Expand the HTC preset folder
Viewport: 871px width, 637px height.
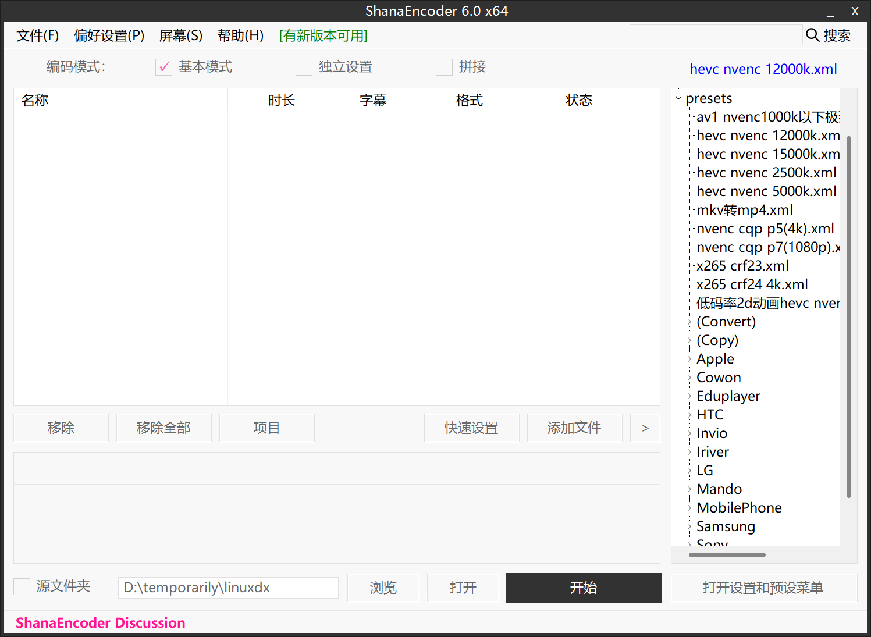(x=689, y=415)
